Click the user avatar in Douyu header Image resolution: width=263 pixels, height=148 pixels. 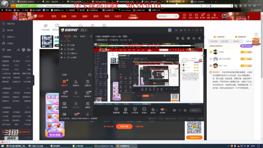(224, 16)
